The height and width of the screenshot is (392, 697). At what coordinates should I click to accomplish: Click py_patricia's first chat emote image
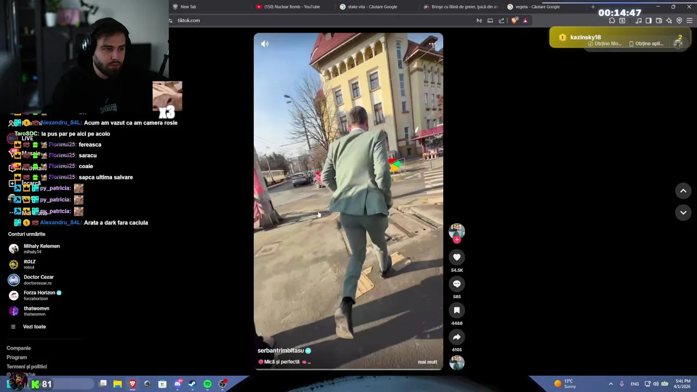78,188
